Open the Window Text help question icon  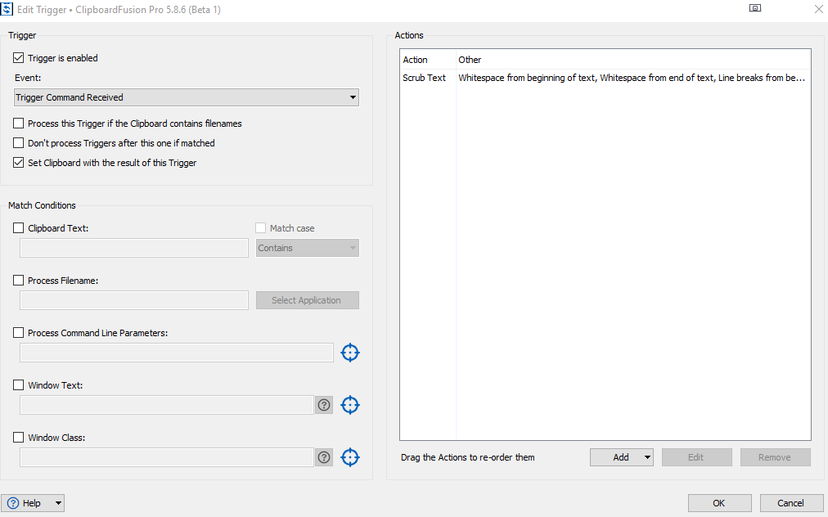(x=324, y=405)
